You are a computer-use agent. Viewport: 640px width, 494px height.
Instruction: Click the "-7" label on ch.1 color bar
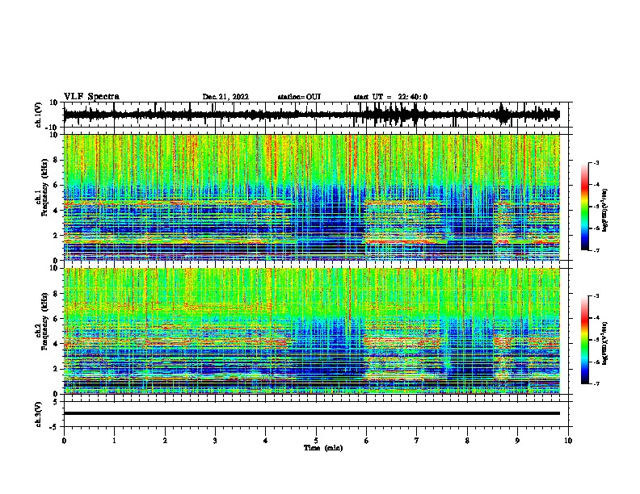[596, 250]
